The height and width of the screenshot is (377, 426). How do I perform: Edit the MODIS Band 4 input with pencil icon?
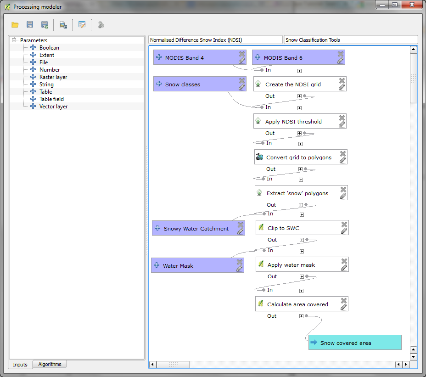(241, 61)
